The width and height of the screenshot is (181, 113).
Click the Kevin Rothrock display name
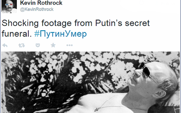[41, 3]
